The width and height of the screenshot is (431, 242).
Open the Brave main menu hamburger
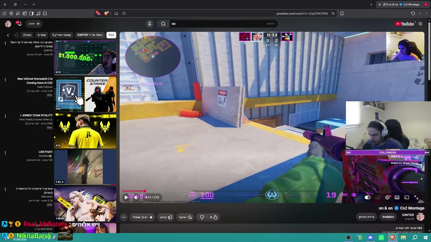pos(4,13)
